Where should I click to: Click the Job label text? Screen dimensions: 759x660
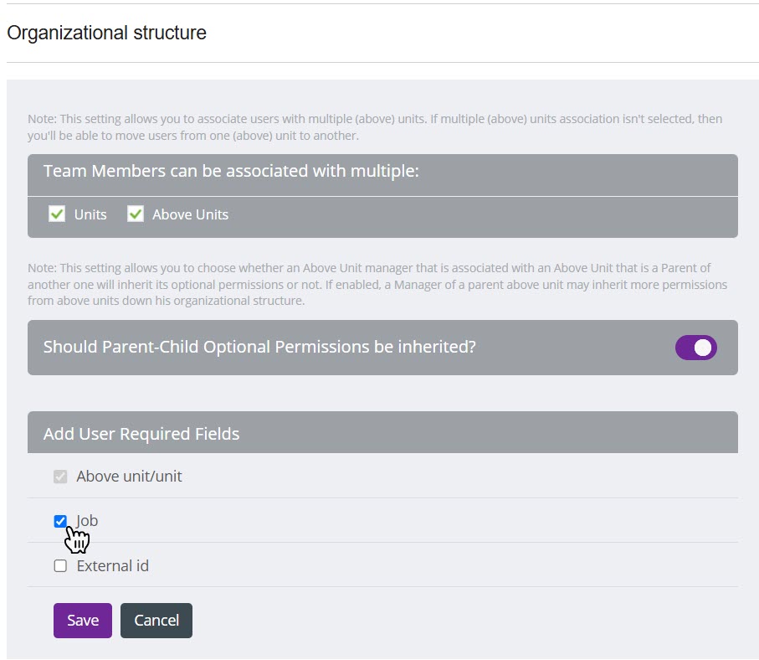pos(87,520)
